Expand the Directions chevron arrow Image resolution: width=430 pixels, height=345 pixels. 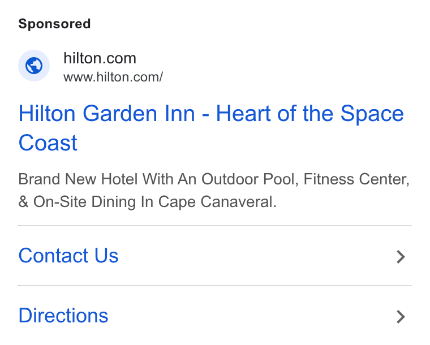click(401, 317)
